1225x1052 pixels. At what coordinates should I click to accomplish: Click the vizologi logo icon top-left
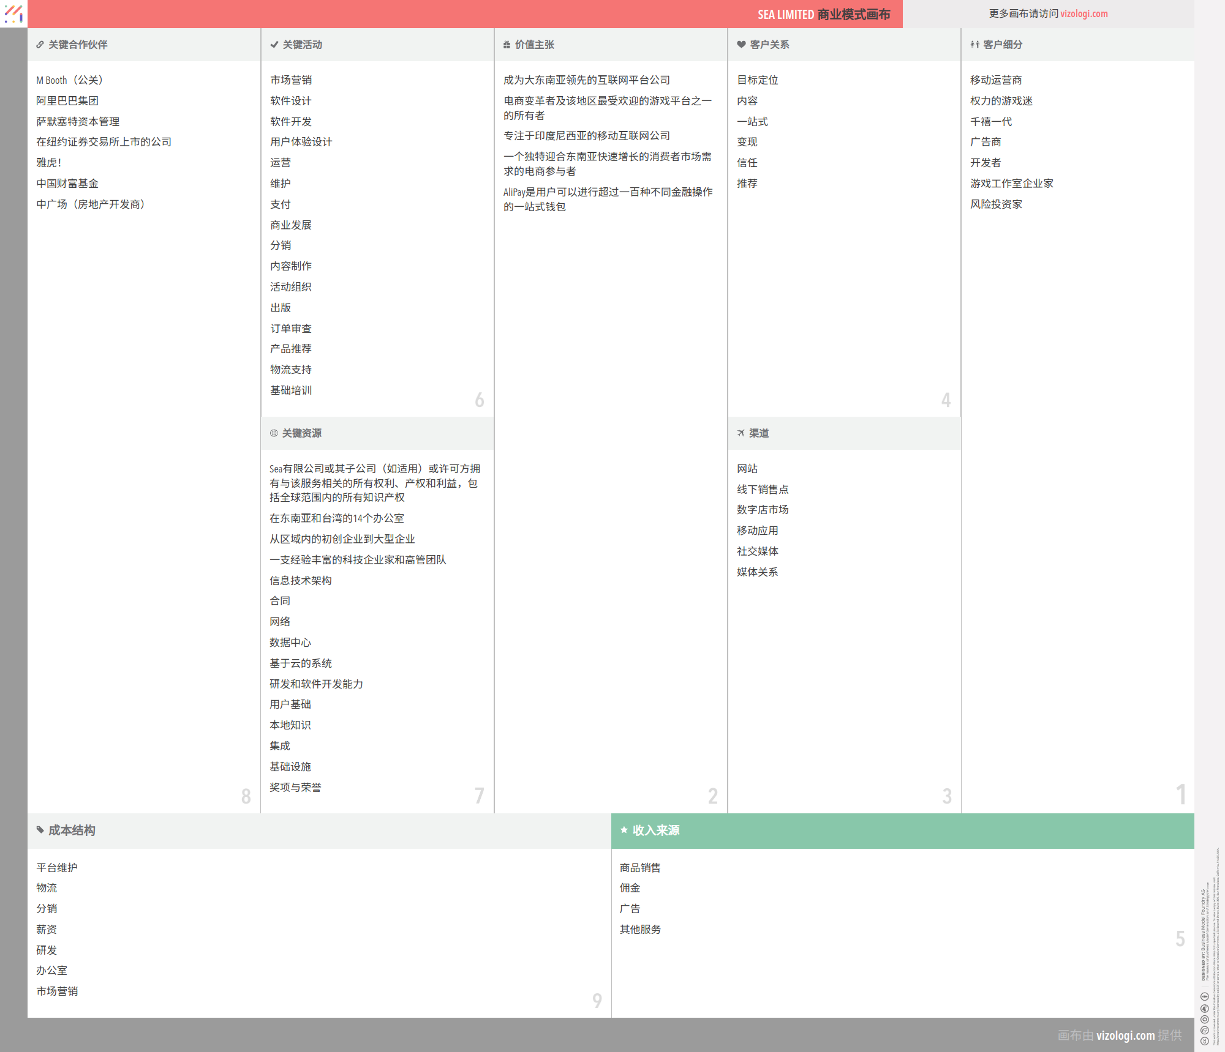point(13,13)
